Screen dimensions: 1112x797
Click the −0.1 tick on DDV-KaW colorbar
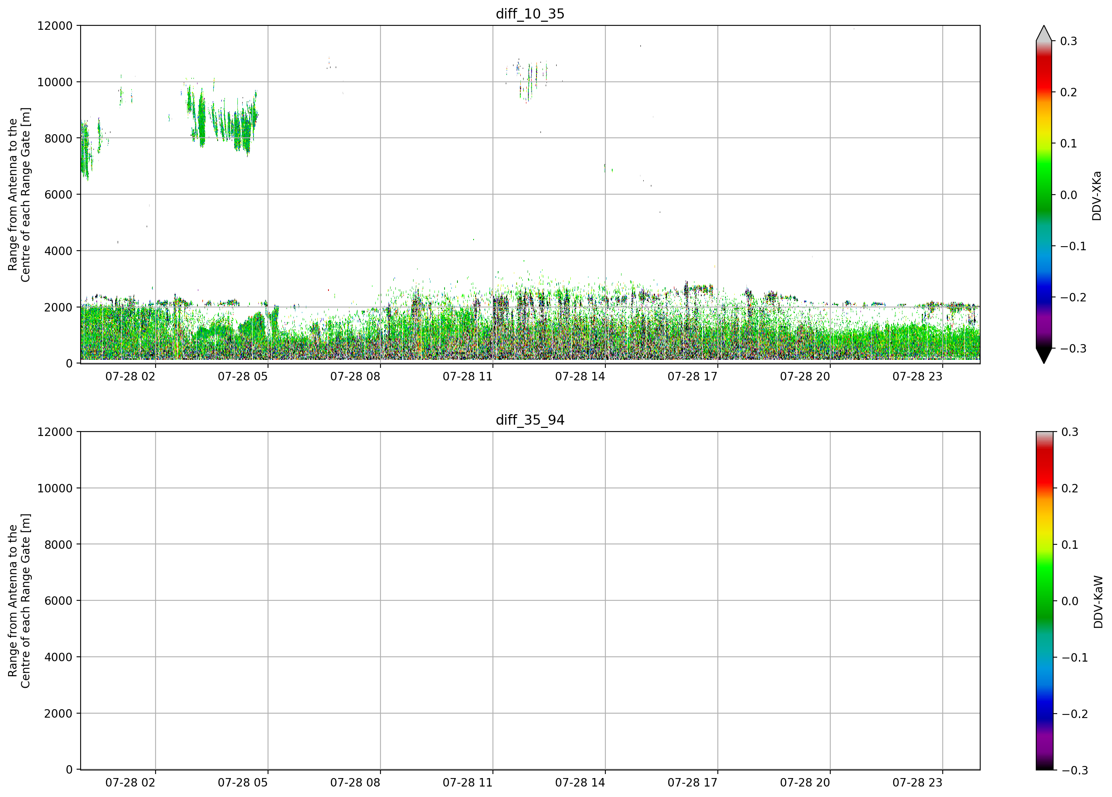1075,657
